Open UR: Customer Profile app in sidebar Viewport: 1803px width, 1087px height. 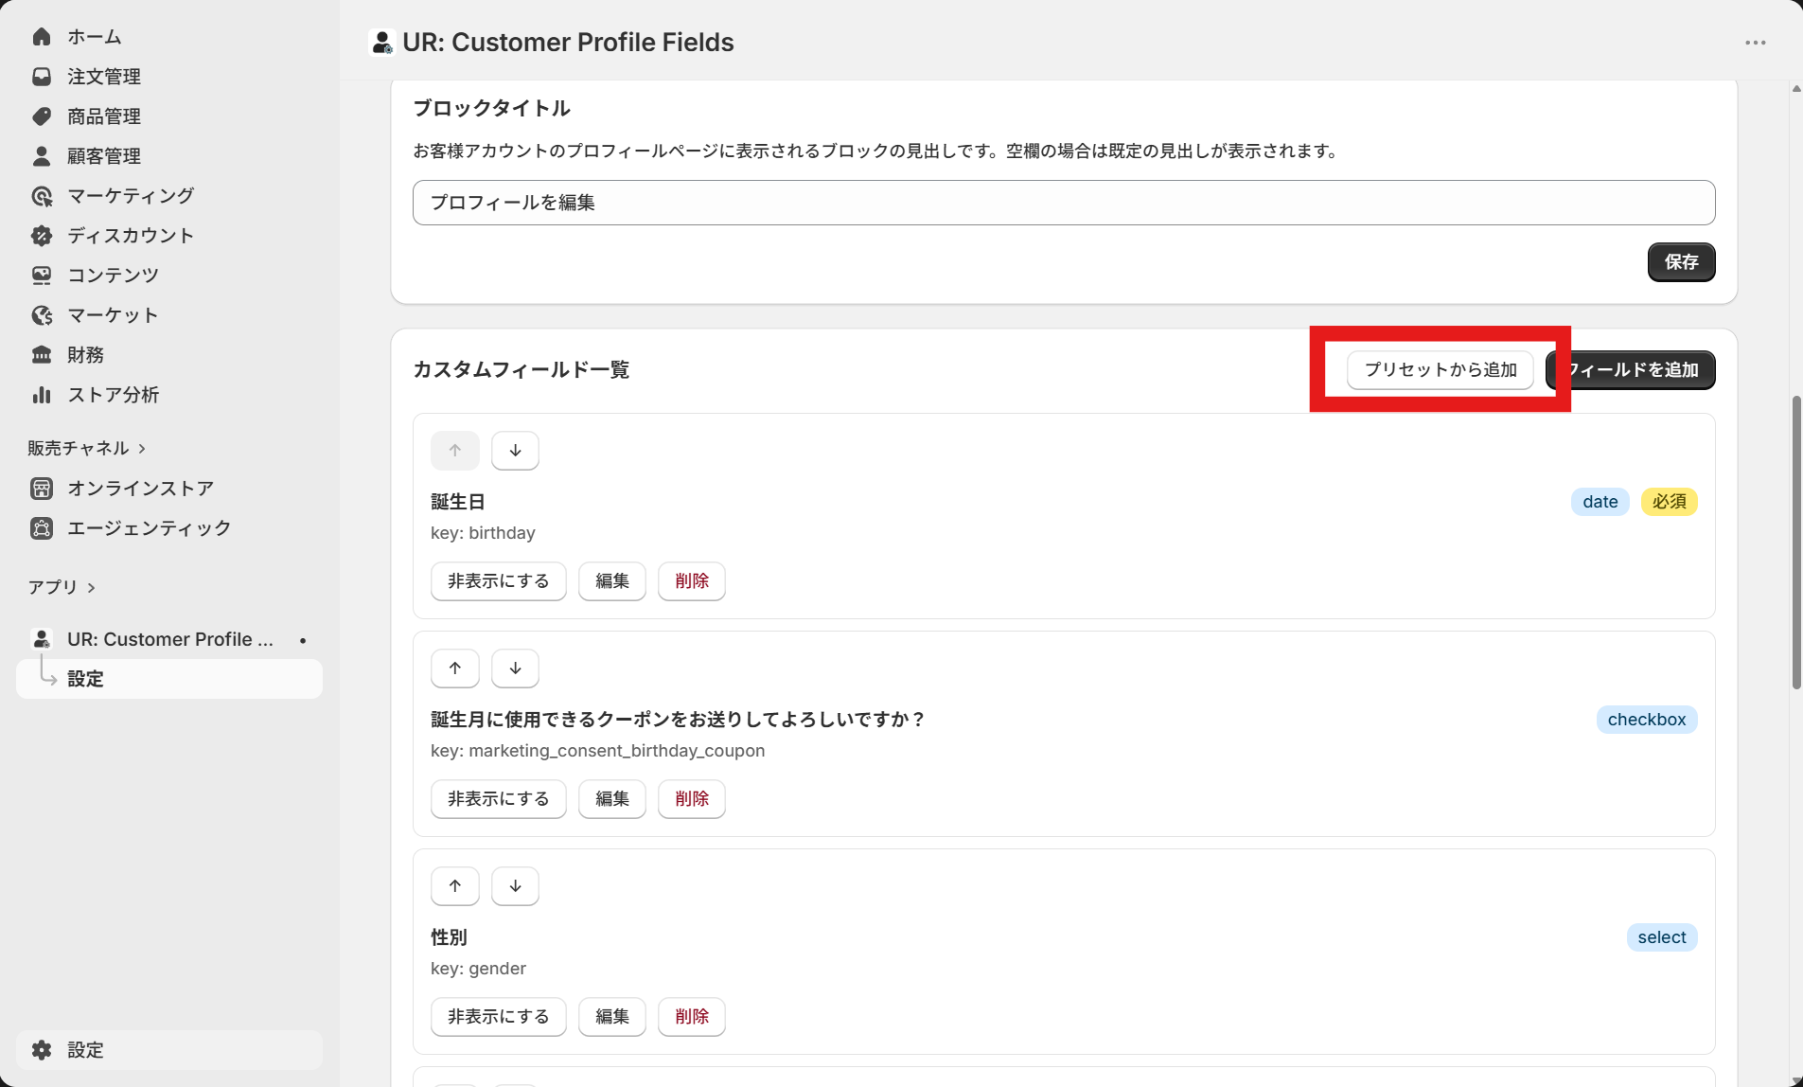pos(169,639)
